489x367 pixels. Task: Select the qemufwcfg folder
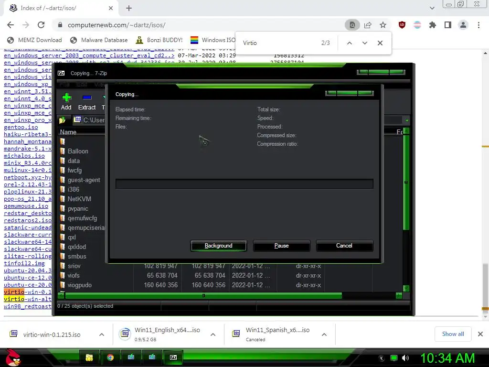[82, 218]
